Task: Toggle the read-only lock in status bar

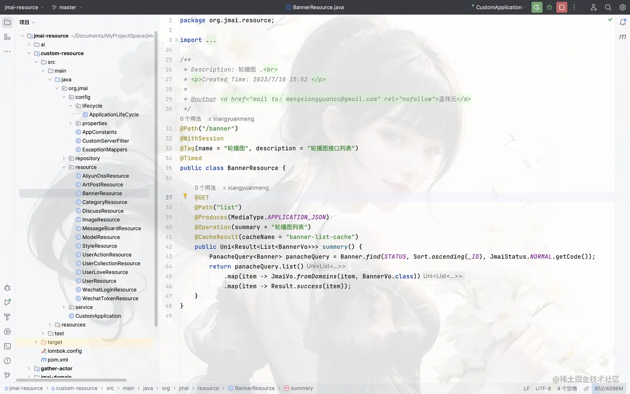Action: [x=586, y=388]
